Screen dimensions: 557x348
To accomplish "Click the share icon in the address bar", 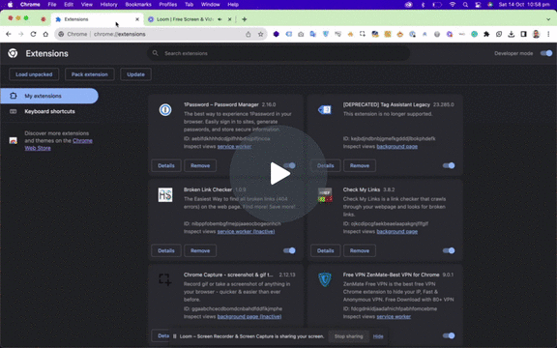I will point(249,34).
